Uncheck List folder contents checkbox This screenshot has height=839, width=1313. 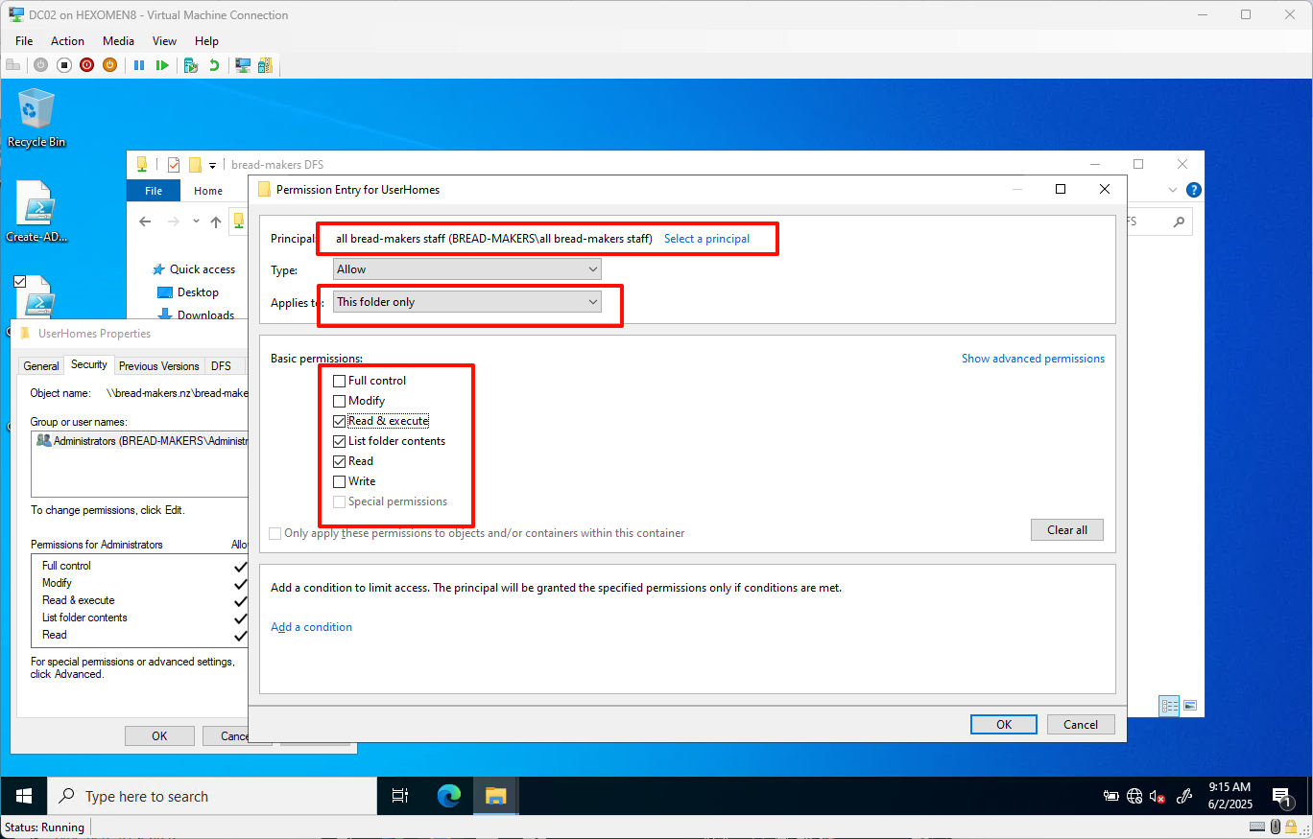[x=339, y=441]
